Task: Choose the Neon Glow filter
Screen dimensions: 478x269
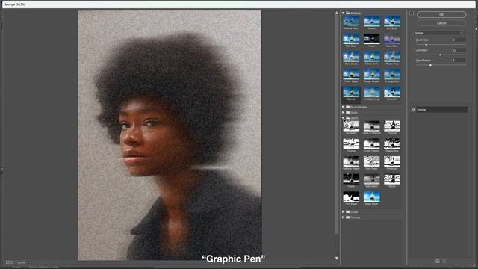Action: click(x=392, y=40)
